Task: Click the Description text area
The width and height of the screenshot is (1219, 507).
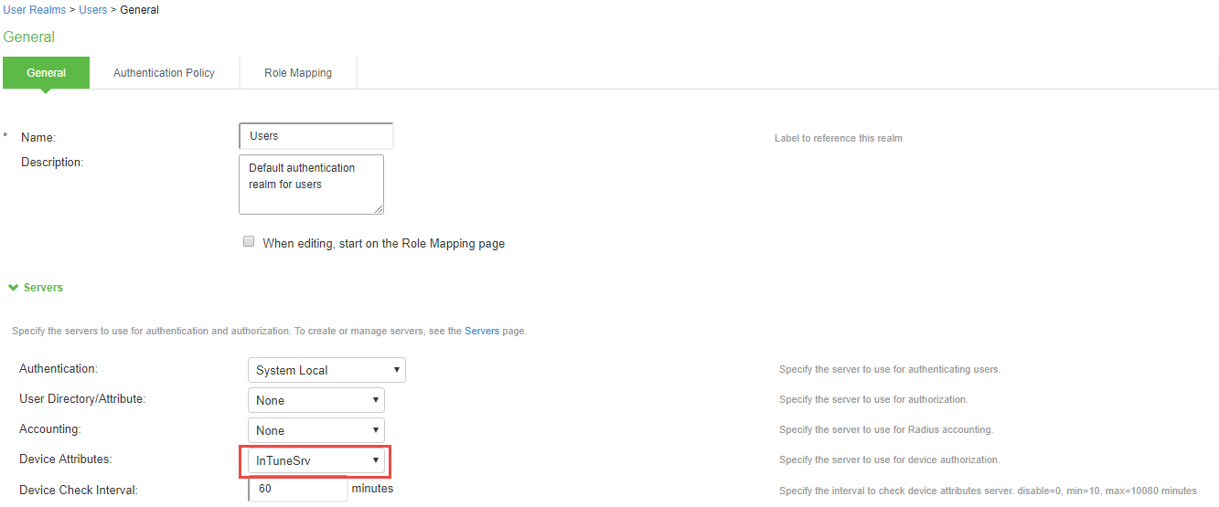Action: (311, 185)
